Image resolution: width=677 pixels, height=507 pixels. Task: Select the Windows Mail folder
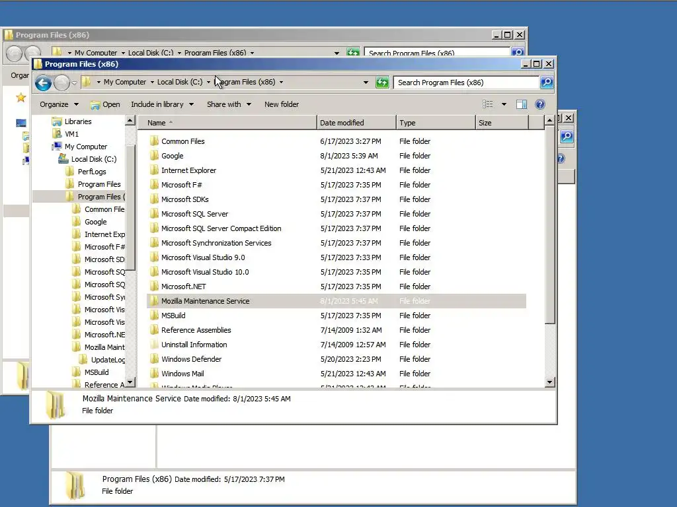coord(337,374)
